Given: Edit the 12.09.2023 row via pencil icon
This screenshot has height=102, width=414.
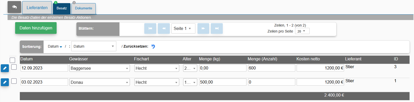Looking at the screenshot, I should click(5, 68).
